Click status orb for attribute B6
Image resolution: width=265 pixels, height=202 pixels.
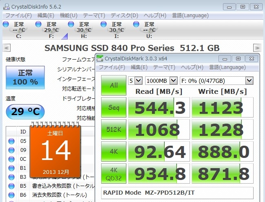11,195
